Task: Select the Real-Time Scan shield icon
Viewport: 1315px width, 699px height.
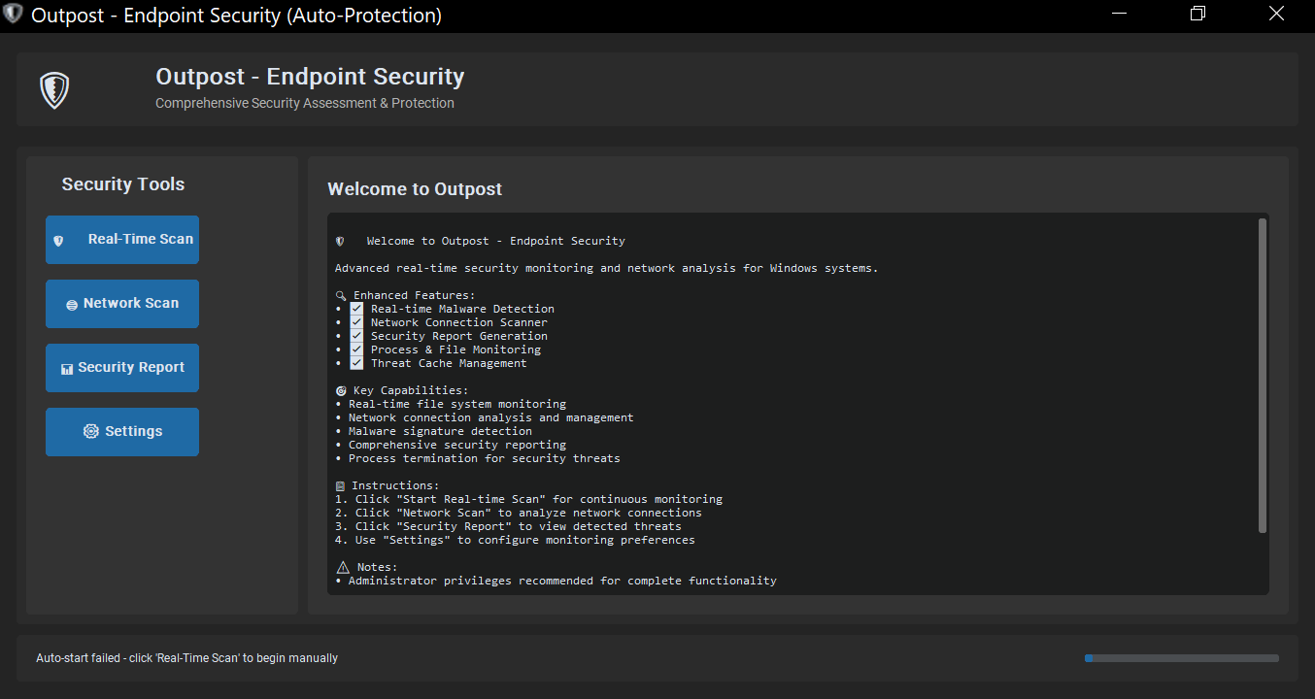Action: point(58,239)
